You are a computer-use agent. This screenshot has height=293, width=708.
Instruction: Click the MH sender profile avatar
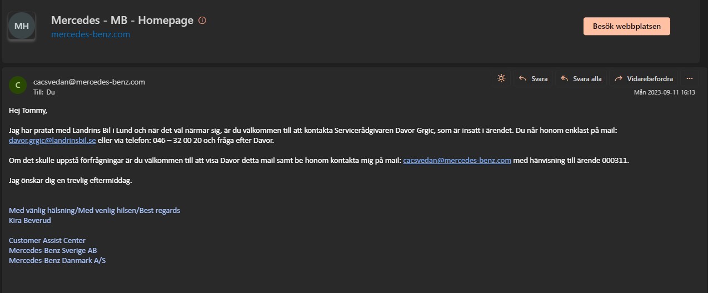[x=22, y=26]
